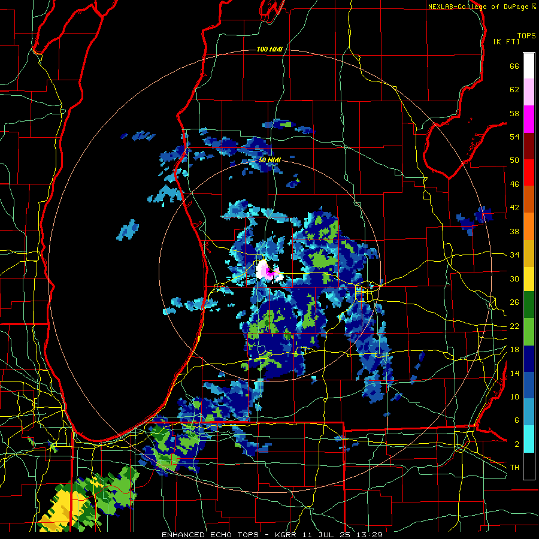This screenshot has height=539, width=539.
Task: Click the light pink legend swatch
Action: (529, 92)
